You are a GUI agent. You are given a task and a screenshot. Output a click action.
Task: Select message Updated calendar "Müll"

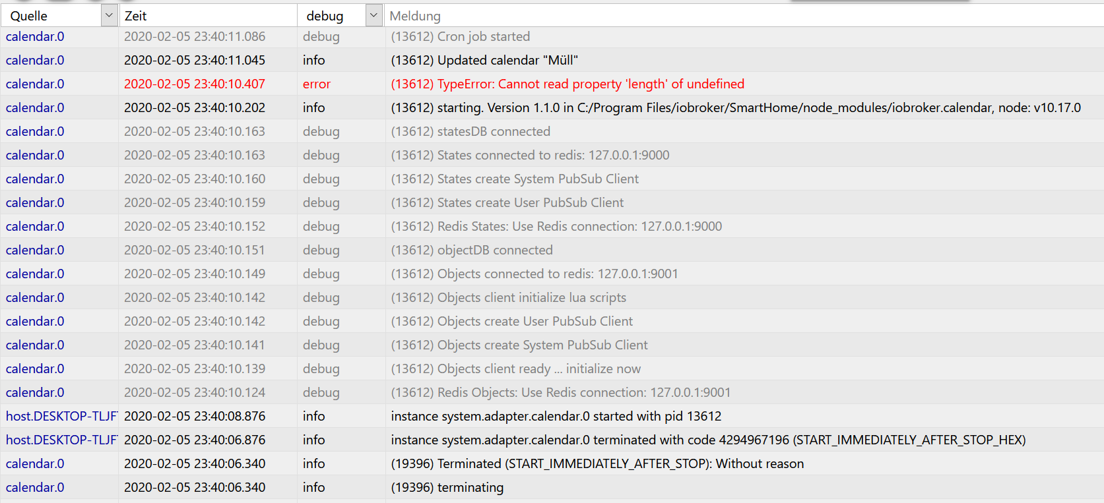pos(484,60)
